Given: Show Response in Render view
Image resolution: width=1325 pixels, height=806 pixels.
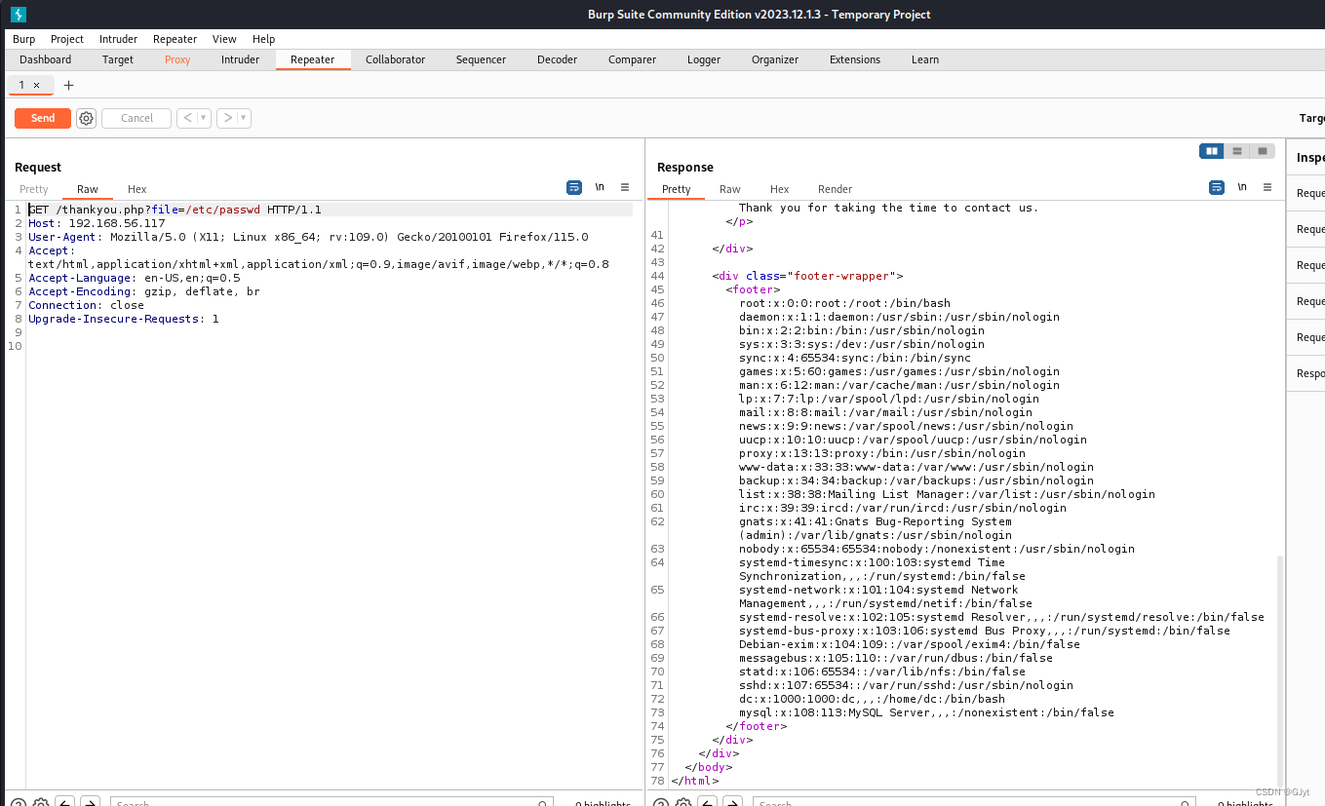Looking at the screenshot, I should click(x=836, y=189).
